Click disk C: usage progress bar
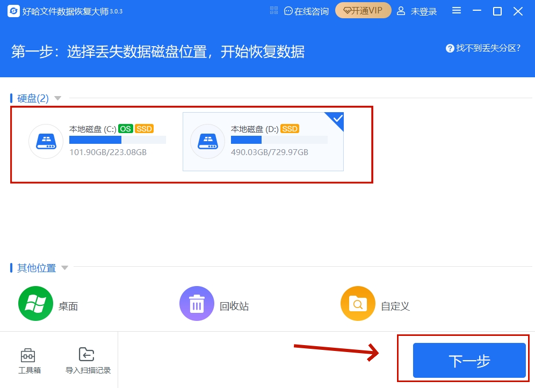 [118, 140]
